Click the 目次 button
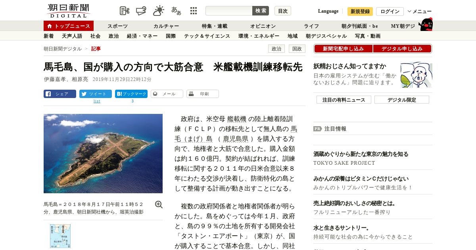476x250 pixels. 283,11
